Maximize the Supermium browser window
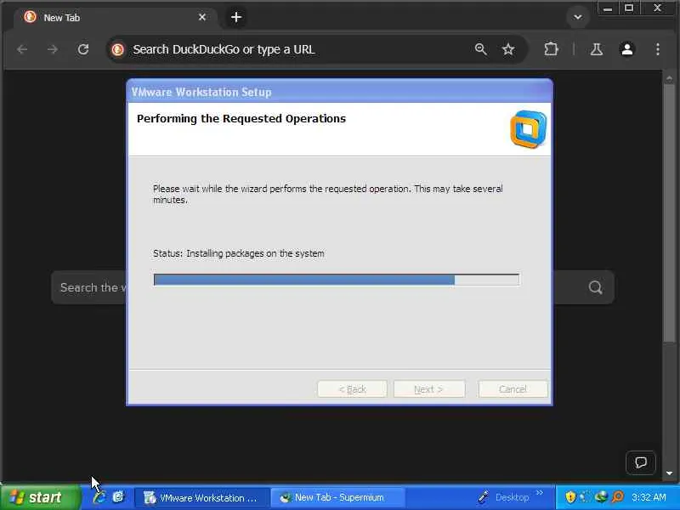 pos(629,8)
